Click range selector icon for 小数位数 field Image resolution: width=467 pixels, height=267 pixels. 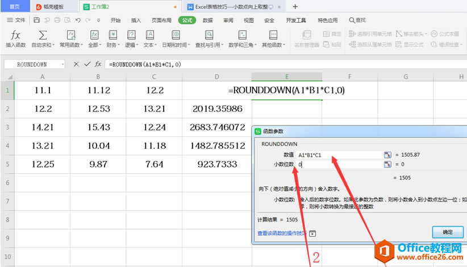pyautogui.click(x=387, y=164)
